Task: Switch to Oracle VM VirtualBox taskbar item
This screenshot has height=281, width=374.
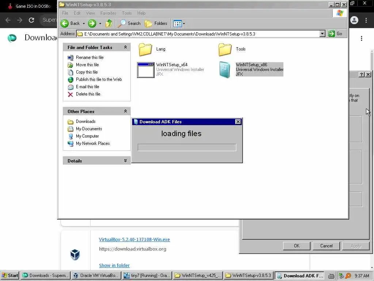Action: click(96, 276)
